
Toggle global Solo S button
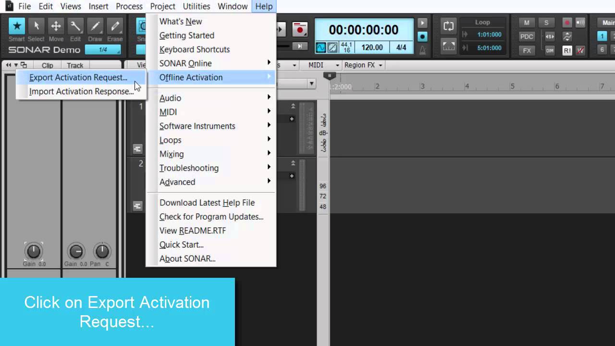coord(546,23)
